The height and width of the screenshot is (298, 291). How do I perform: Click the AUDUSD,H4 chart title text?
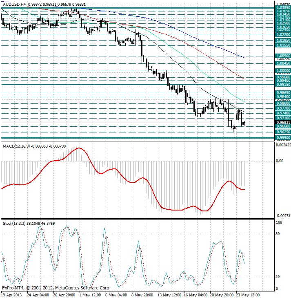point(14,4)
